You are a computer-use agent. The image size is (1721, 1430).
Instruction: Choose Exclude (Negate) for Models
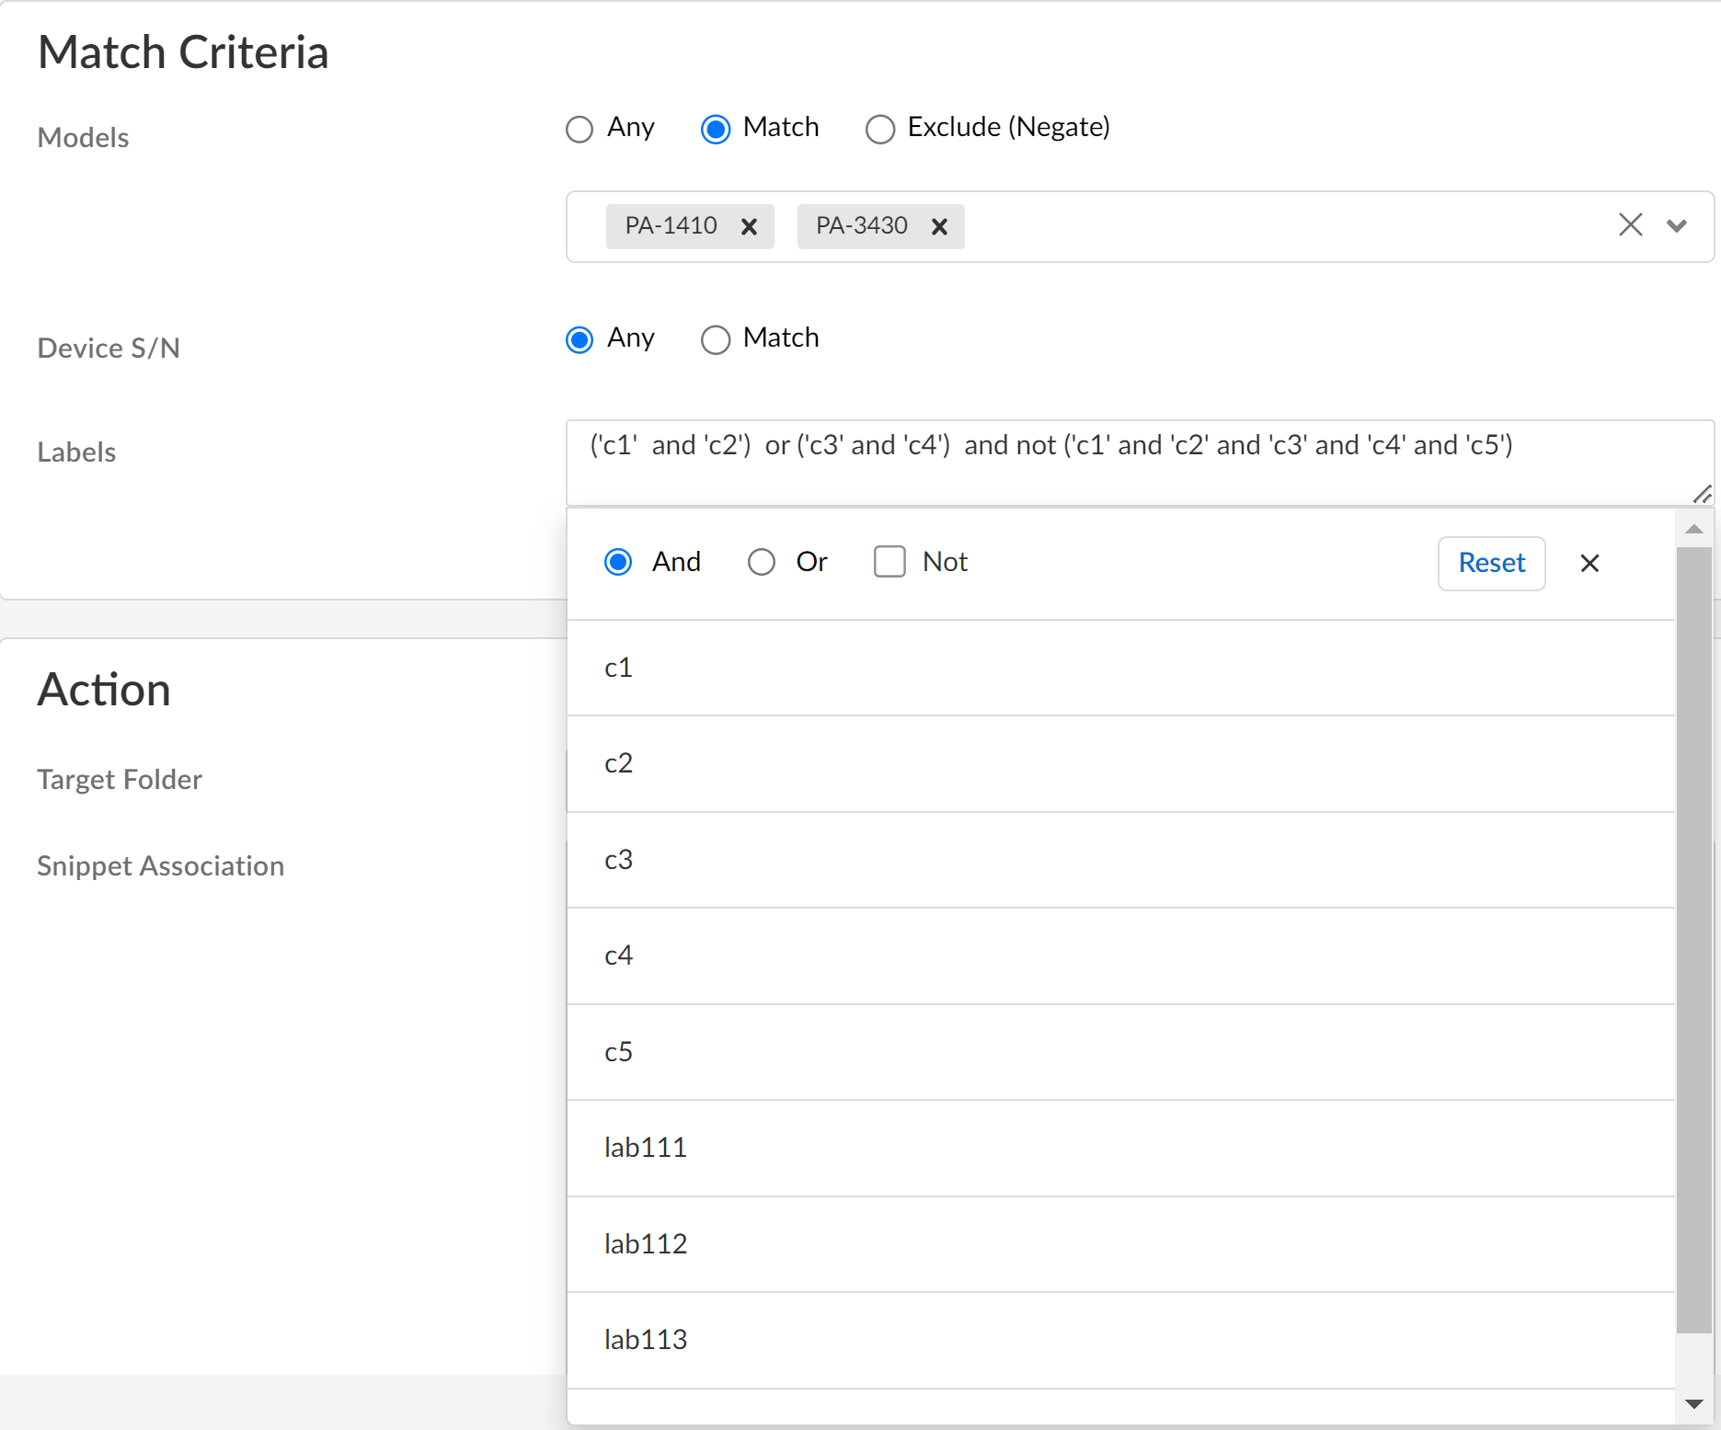(880, 129)
